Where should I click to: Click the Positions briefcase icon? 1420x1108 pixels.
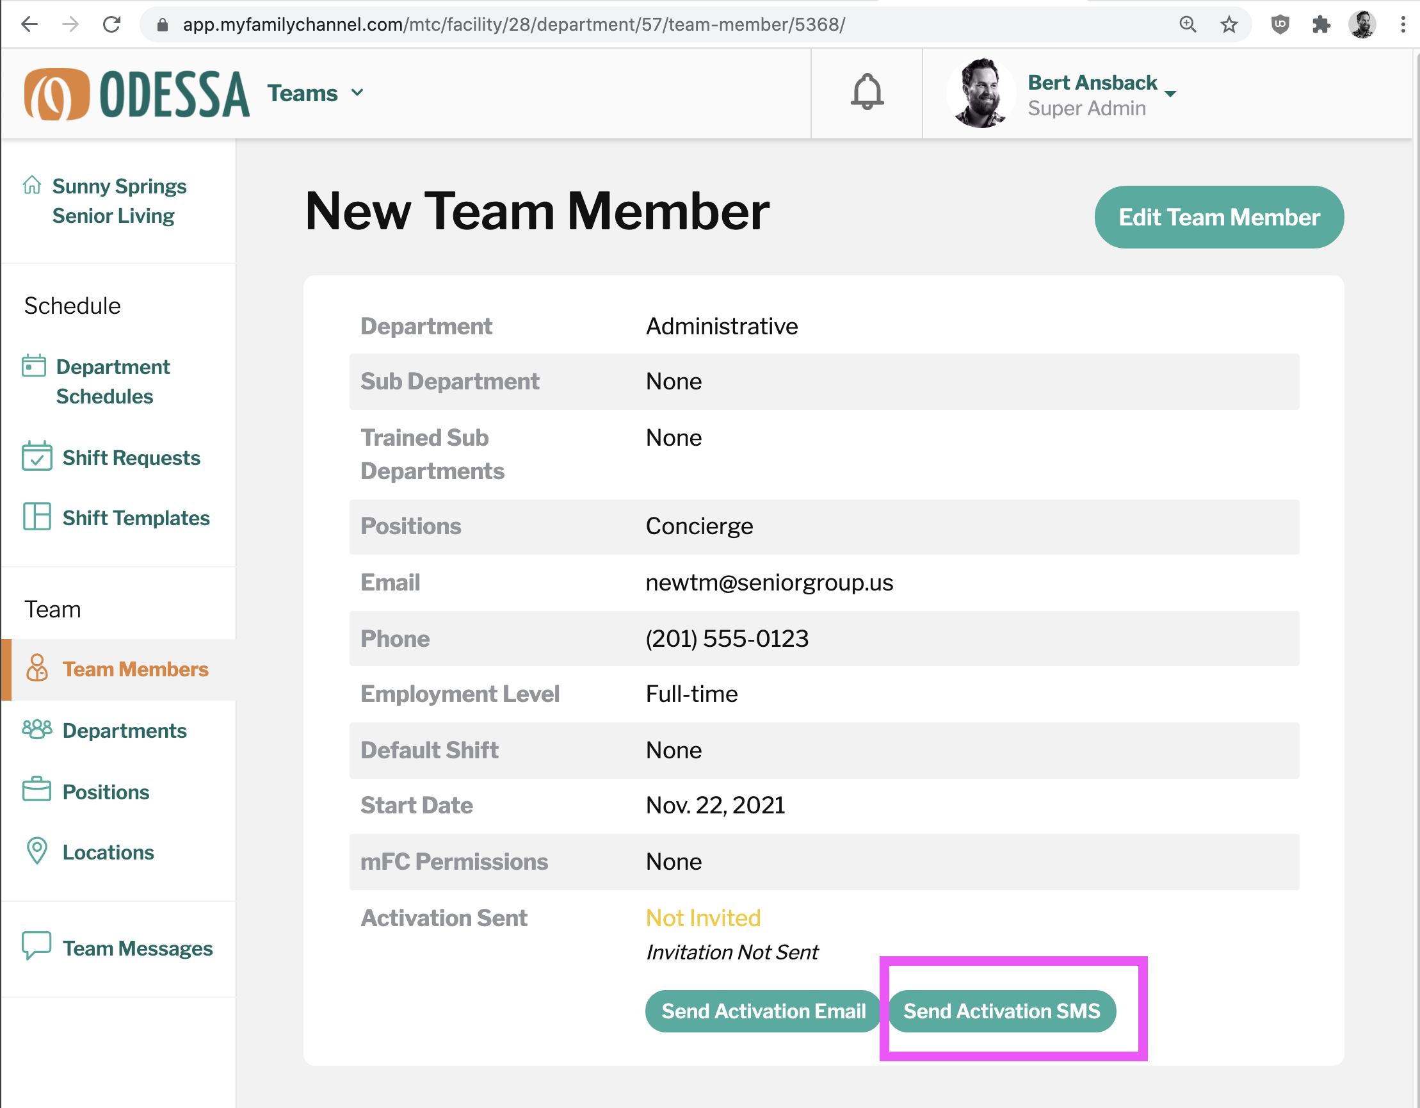click(36, 789)
